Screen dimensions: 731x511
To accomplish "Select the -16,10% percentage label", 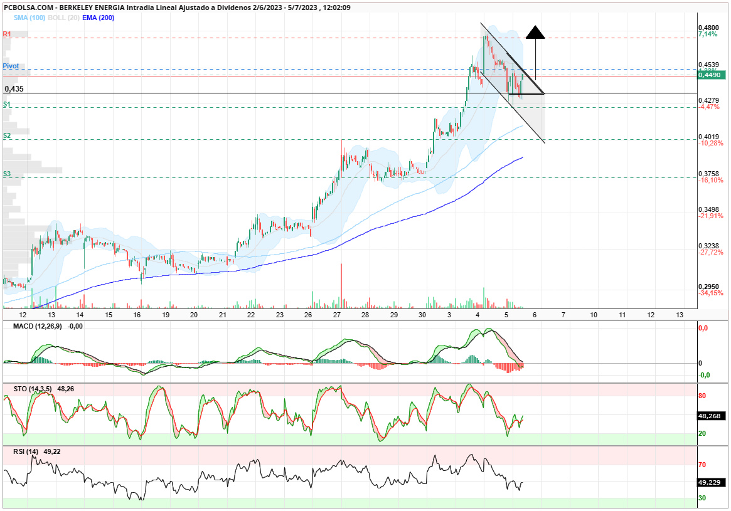I will pos(711,180).
